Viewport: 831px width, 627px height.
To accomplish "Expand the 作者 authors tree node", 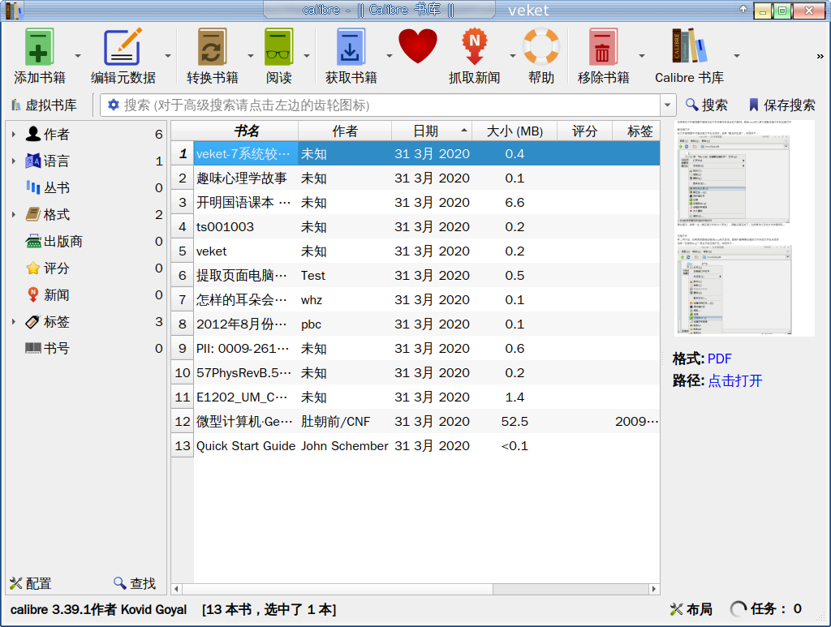I will tap(13, 134).
